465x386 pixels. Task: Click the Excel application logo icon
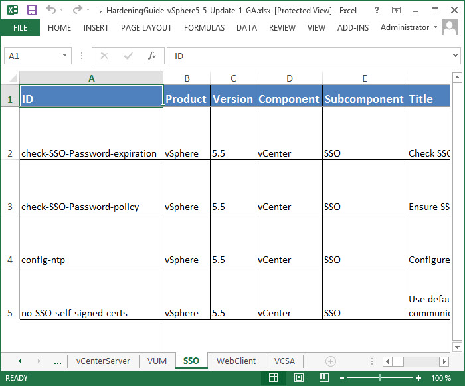pos(13,10)
